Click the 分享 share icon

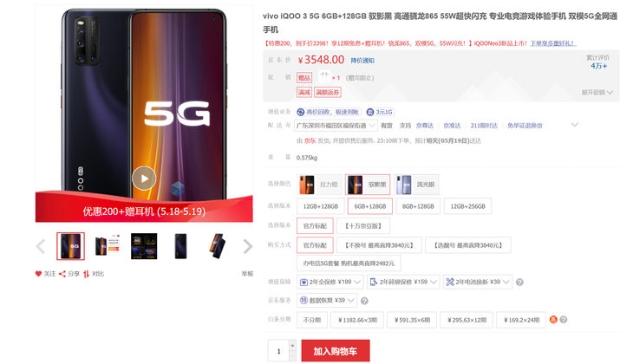pyautogui.click(x=62, y=274)
